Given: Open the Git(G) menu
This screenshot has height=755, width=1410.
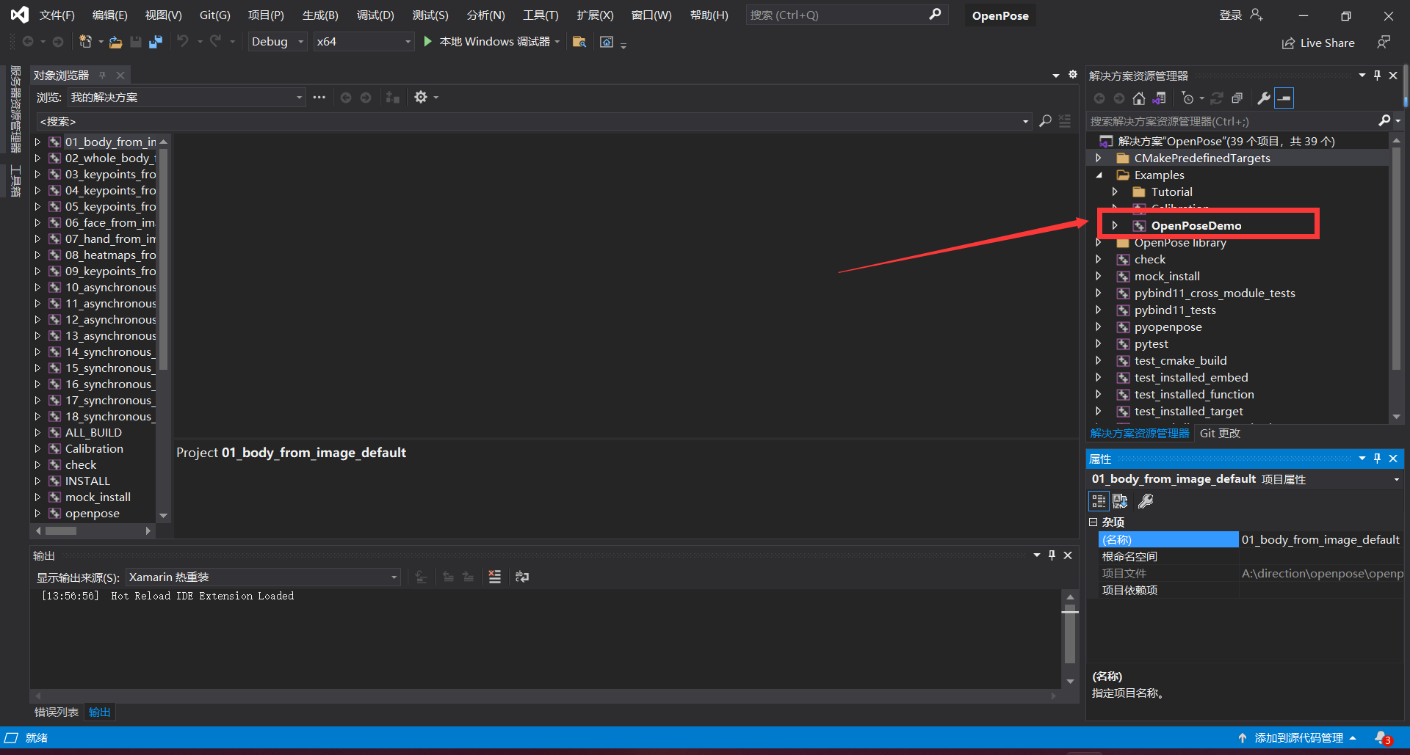Looking at the screenshot, I should [x=215, y=15].
